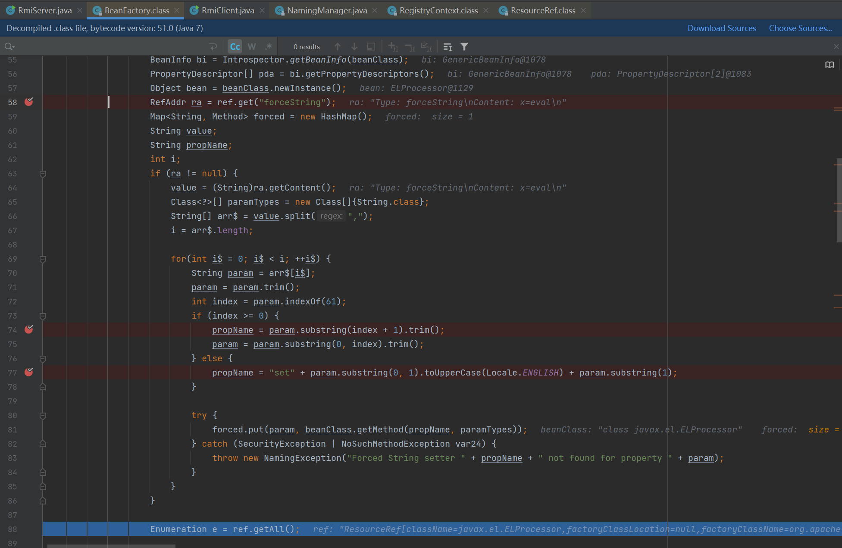The height and width of the screenshot is (548, 842).
Task: Open search history dropdown
Action: click(x=9, y=47)
